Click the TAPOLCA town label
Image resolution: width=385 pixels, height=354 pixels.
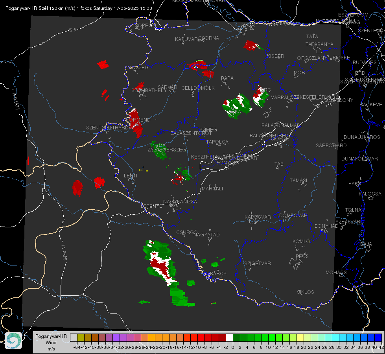click(x=217, y=142)
